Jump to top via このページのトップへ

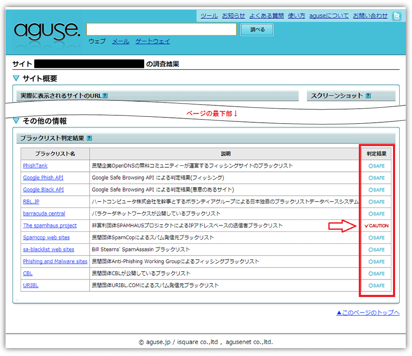coord(368,312)
